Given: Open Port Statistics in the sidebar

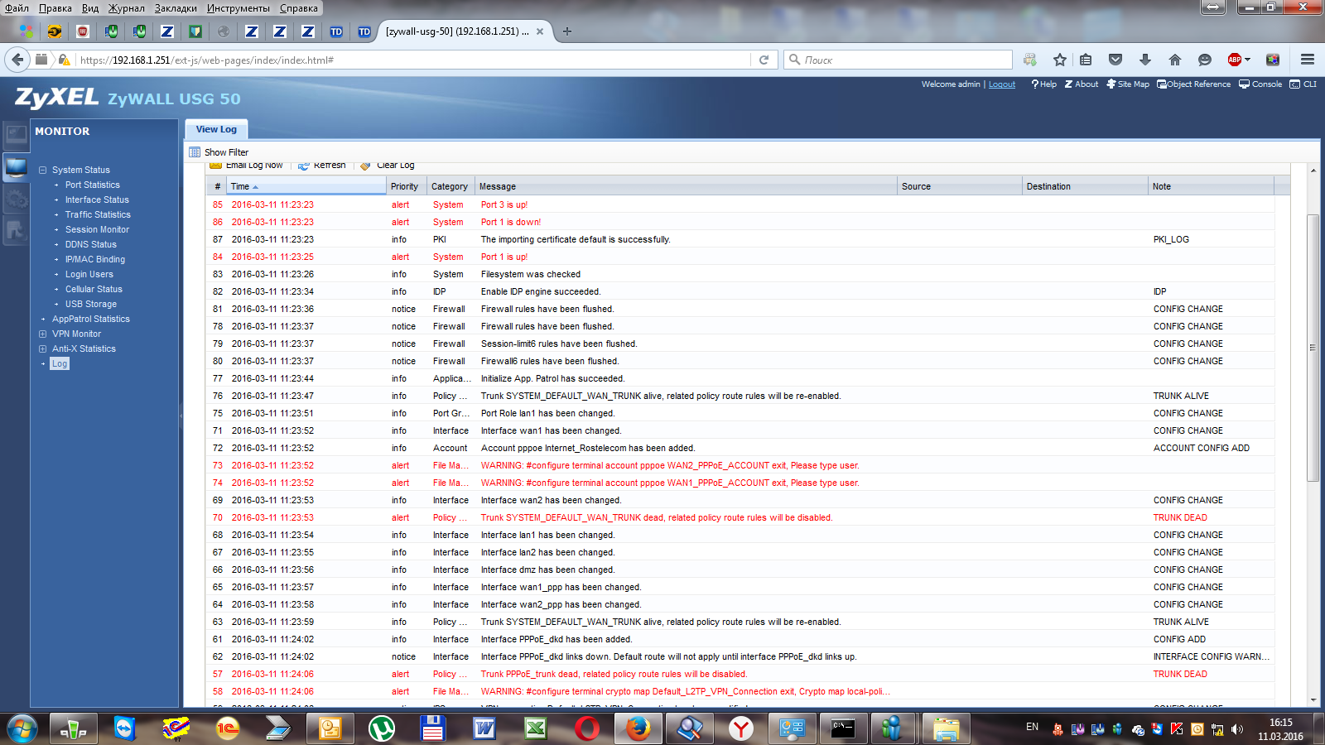Looking at the screenshot, I should click(92, 185).
